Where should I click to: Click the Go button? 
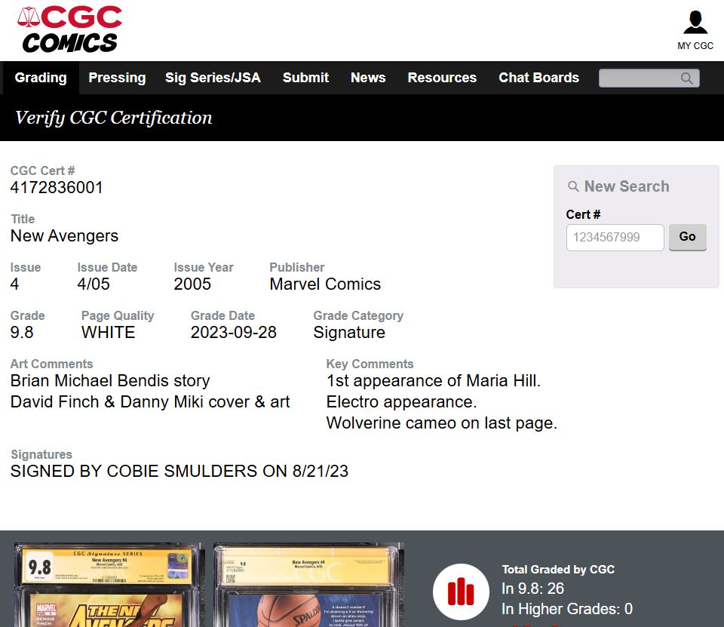(688, 237)
